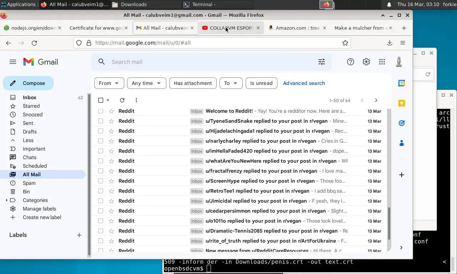Open Google Calendar side panel icon
Screen dimensions: 457x274
pyautogui.click(x=402, y=83)
